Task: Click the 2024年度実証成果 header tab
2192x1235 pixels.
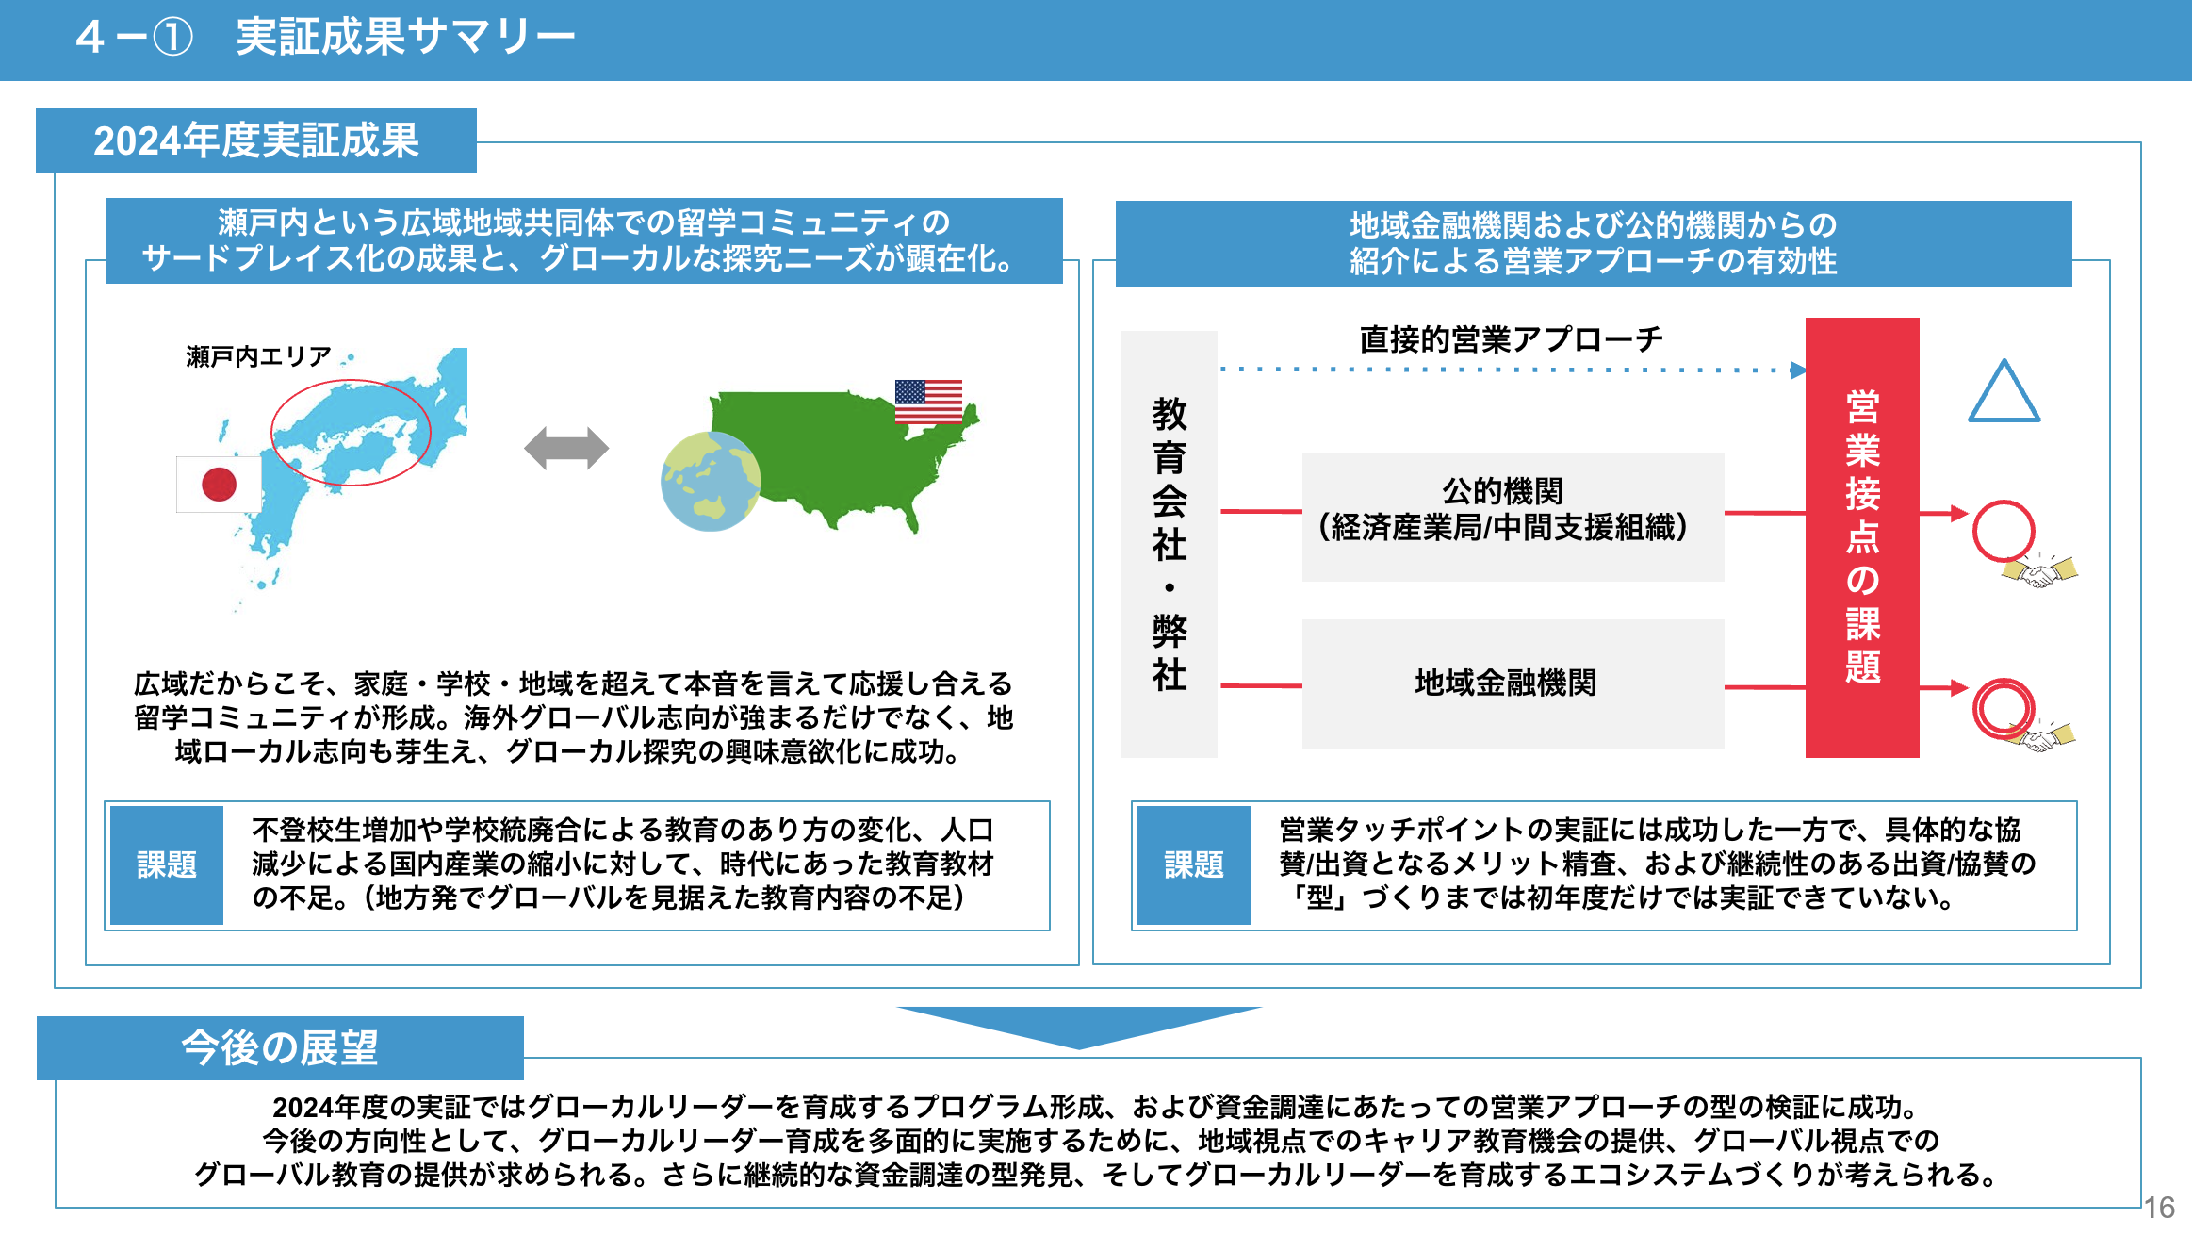Action: [x=256, y=140]
